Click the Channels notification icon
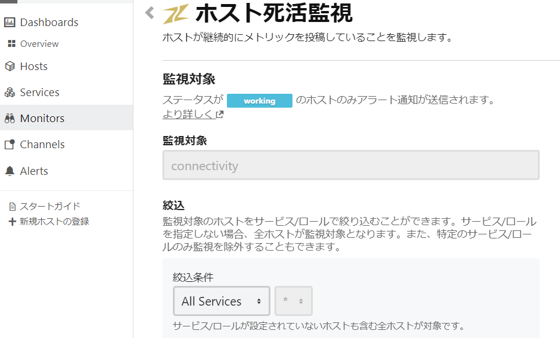Screen dimensions: 560x338 coord(10,144)
